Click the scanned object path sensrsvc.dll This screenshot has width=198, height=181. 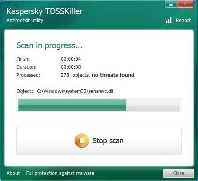coord(75,91)
